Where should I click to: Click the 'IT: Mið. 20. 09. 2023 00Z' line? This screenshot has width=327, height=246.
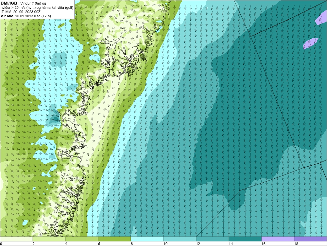(20, 12)
